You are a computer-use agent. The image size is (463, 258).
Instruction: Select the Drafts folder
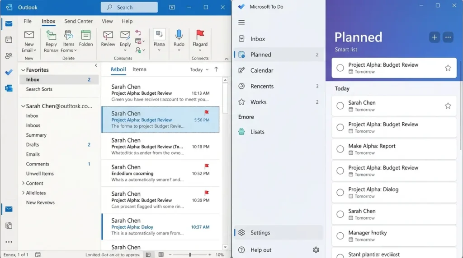59,145
